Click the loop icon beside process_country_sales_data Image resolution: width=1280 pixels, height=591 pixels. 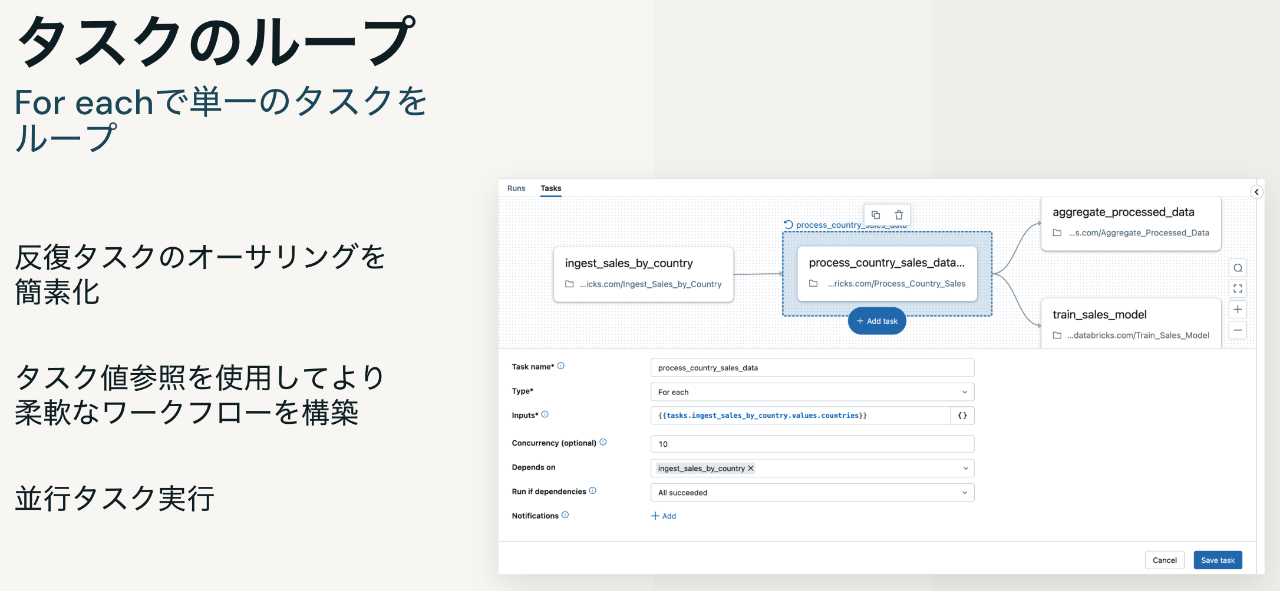click(789, 224)
